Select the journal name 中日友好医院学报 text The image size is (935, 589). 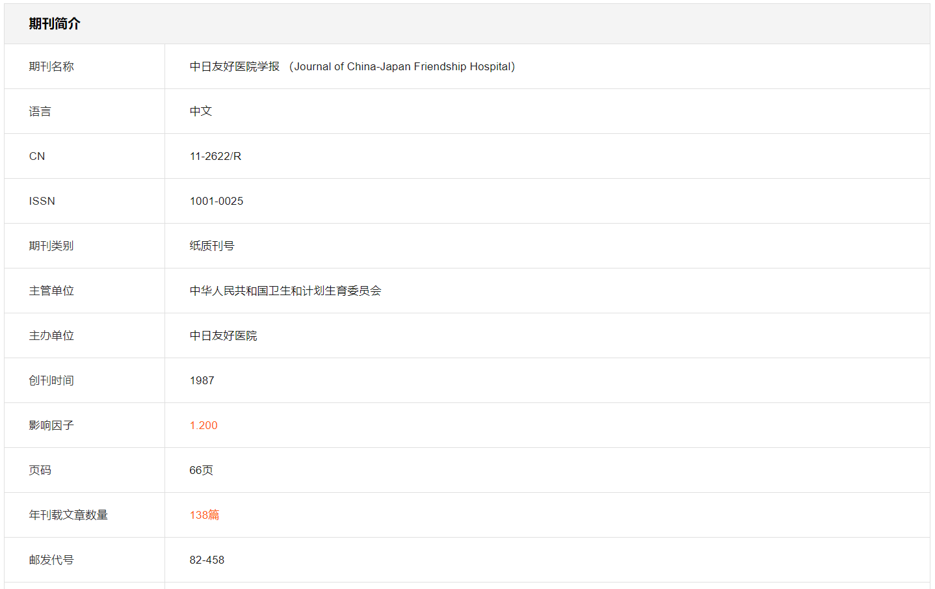tap(235, 66)
